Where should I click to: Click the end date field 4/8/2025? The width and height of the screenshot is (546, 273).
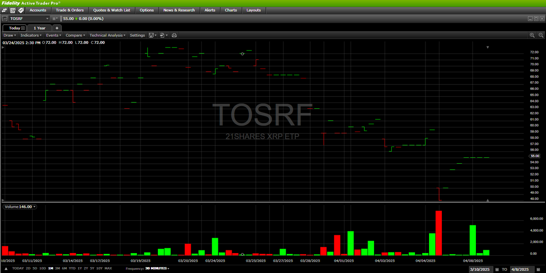(x=522, y=269)
